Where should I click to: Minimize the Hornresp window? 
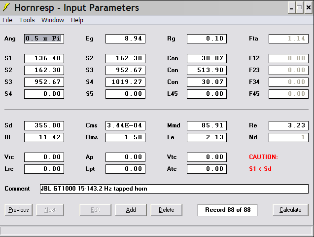(x=291, y=8)
